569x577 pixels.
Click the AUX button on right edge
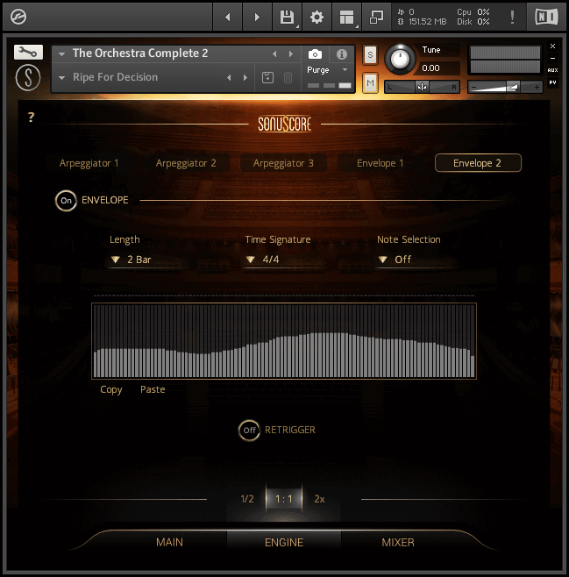point(552,70)
